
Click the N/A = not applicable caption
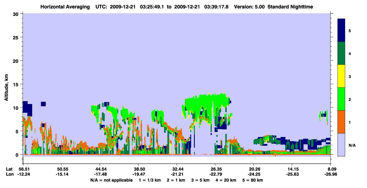pyautogui.click(x=112, y=180)
